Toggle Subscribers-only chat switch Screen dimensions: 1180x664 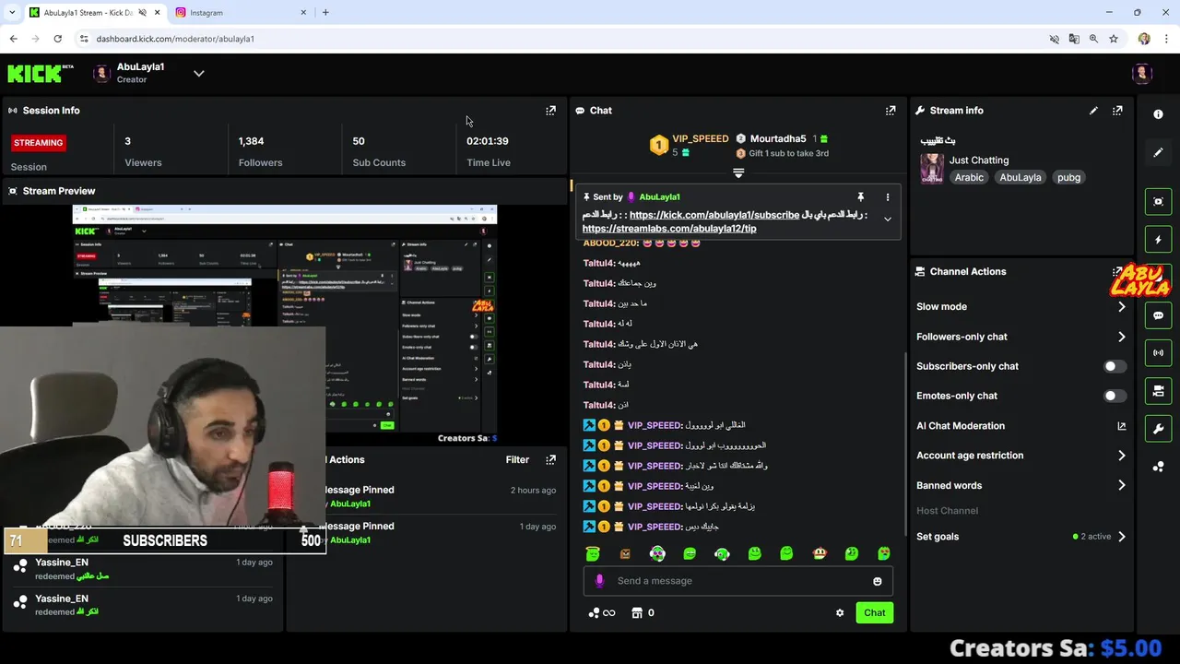click(x=1115, y=366)
